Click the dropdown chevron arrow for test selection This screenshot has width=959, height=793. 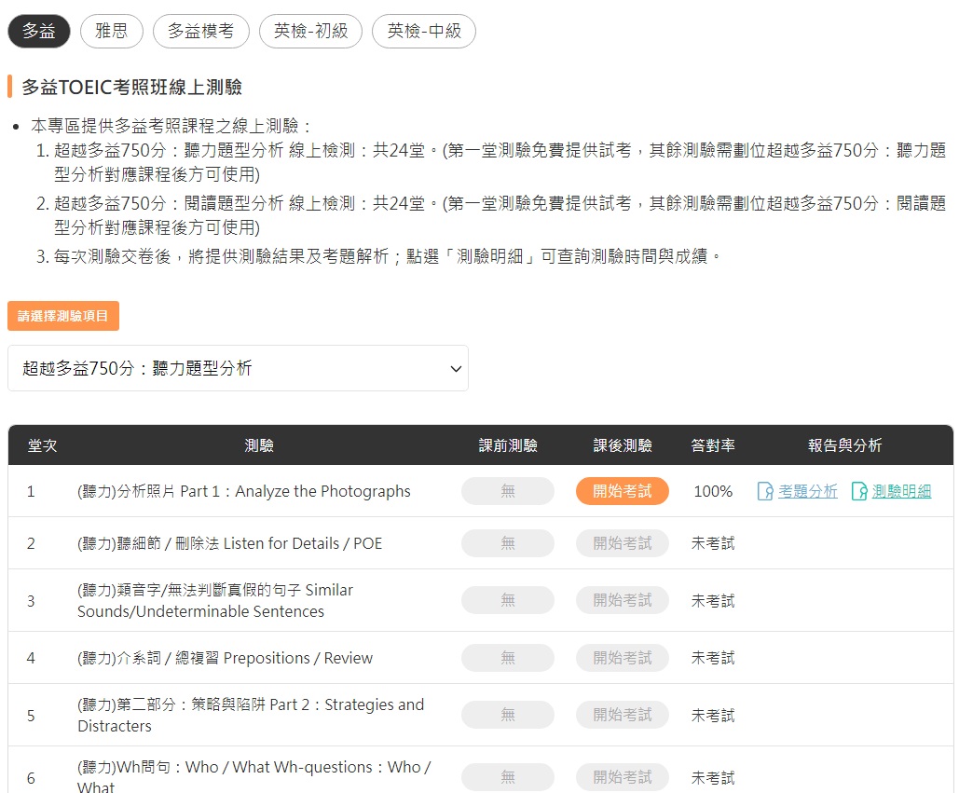[456, 369]
